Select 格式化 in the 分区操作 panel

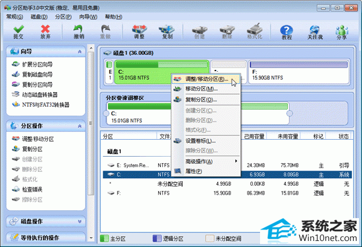coord(25,179)
